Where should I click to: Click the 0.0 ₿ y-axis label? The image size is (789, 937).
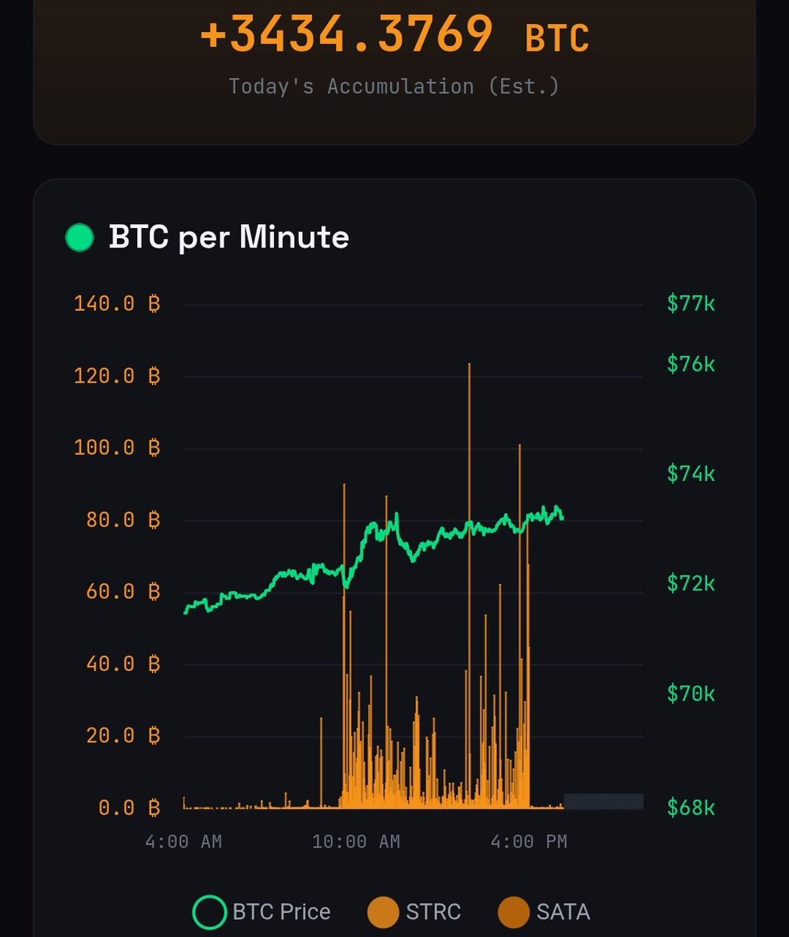129,807
